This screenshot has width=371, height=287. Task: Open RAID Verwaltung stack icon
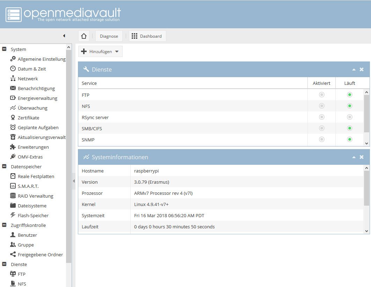coord(13,196)
